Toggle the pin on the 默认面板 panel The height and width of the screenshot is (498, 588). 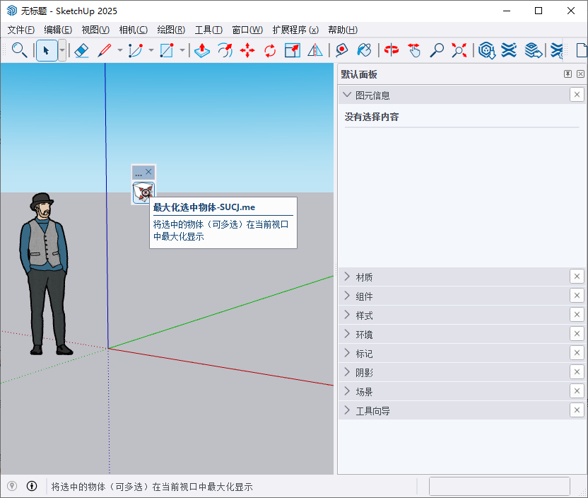[567, 74]
